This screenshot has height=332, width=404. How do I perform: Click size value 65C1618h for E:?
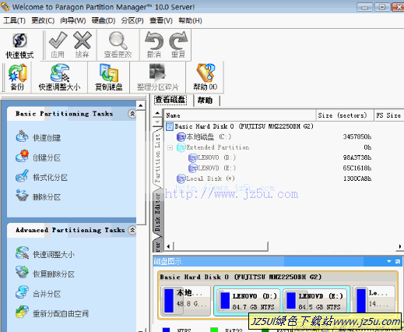click(357, 168)
